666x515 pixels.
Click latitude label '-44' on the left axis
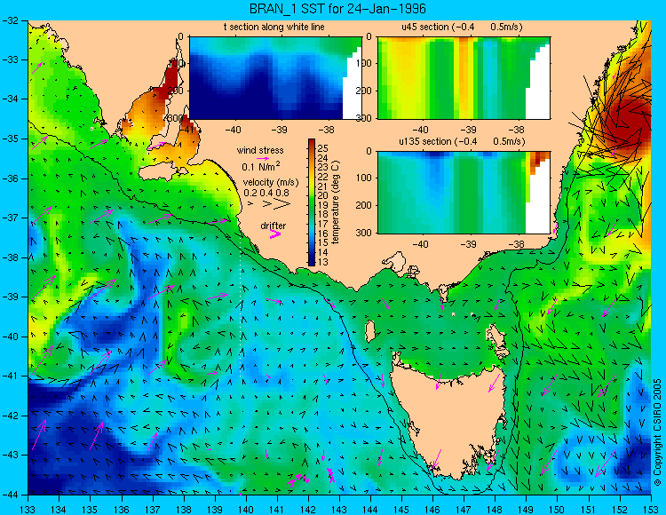click(x=12, y=495)
